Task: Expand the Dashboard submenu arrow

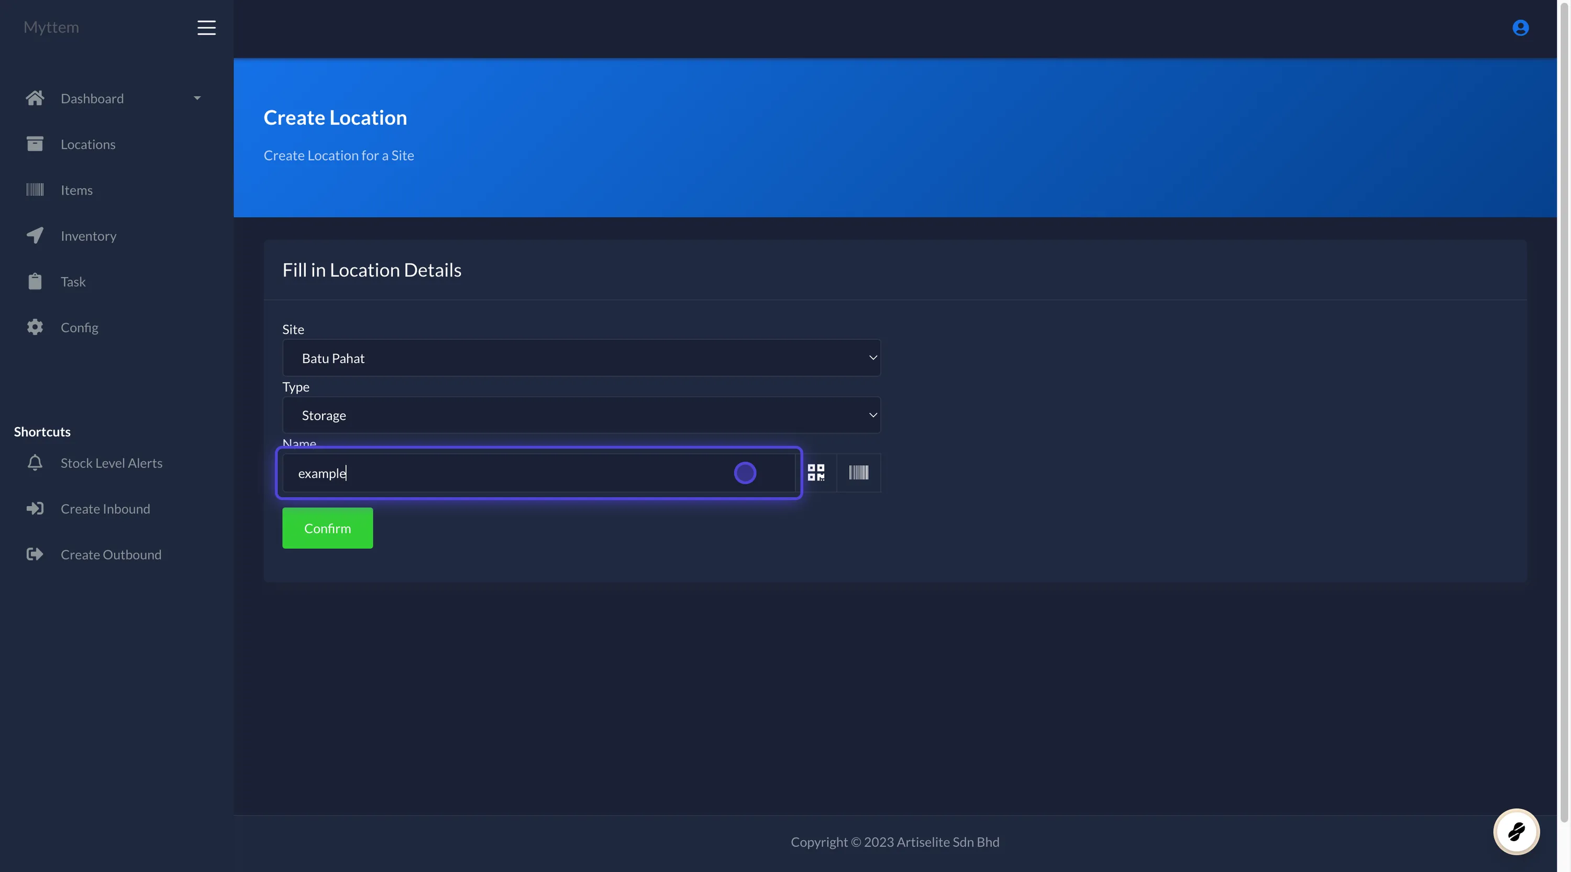Action: (x=197, y=98)
